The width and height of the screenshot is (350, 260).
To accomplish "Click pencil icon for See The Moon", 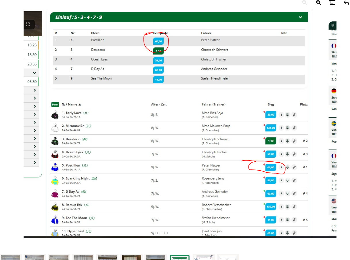I will click(x=294, y=220).
